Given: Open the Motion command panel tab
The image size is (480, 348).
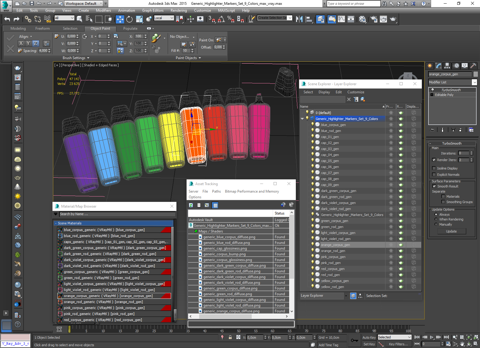Looking at the screenshot, I should 456,65.
